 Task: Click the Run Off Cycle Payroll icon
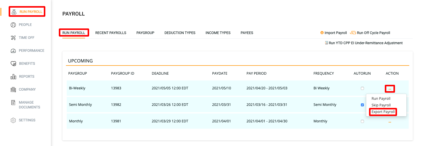click(353, 33)
